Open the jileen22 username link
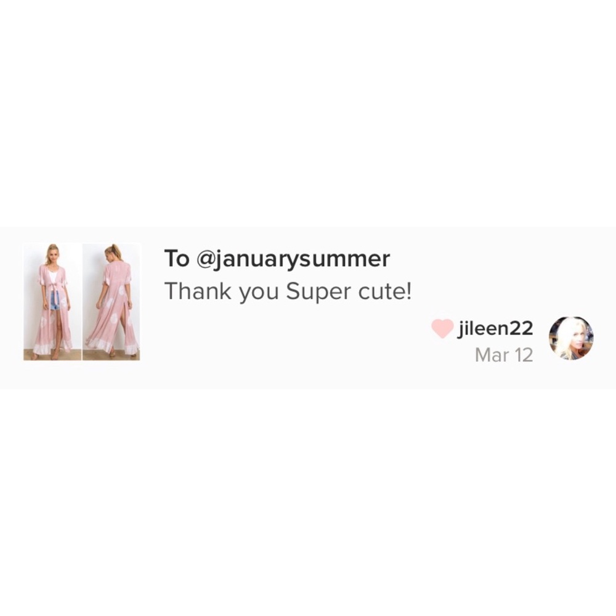The height and width of the screenshot is (616, 616). pos(495,328)
